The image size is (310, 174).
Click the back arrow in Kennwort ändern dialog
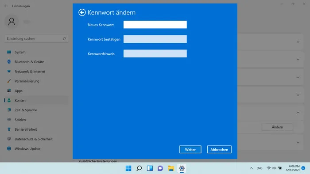tap(82, 12)
